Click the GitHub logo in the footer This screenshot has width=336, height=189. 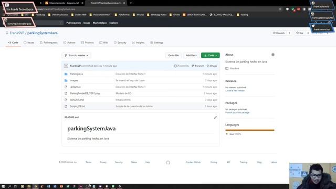click(x=168, y=162)
